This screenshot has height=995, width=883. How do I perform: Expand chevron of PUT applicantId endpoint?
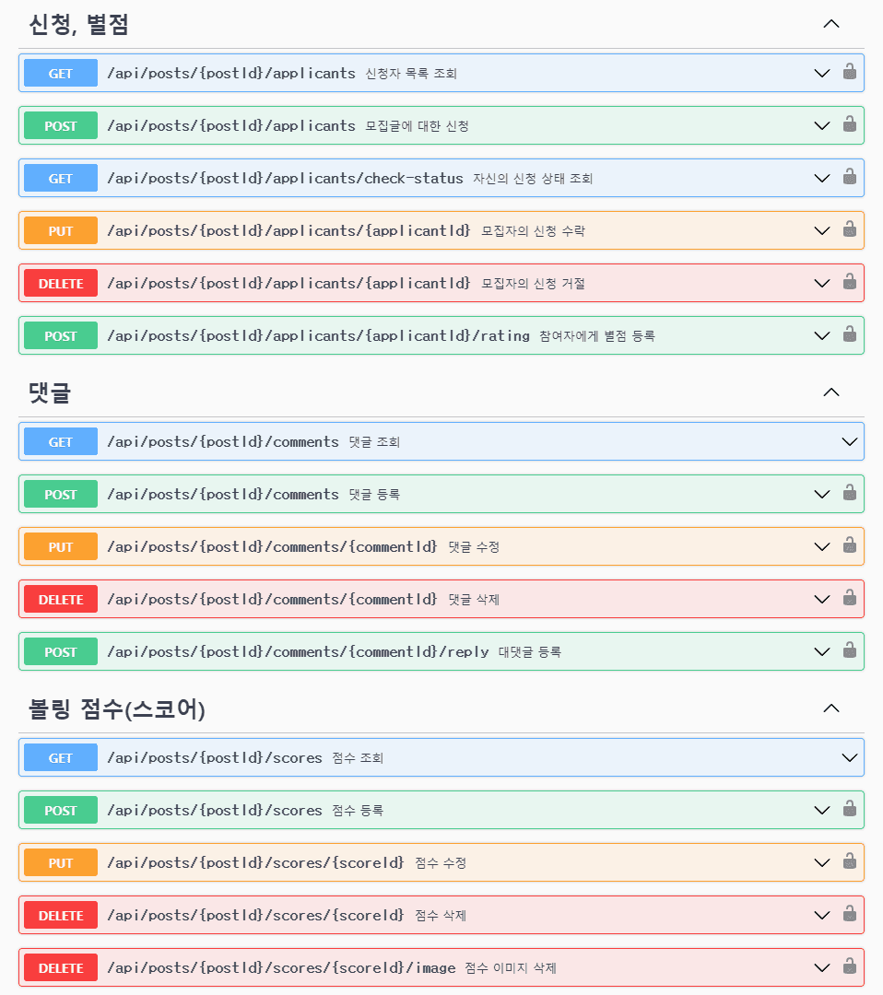click(822, 231)
